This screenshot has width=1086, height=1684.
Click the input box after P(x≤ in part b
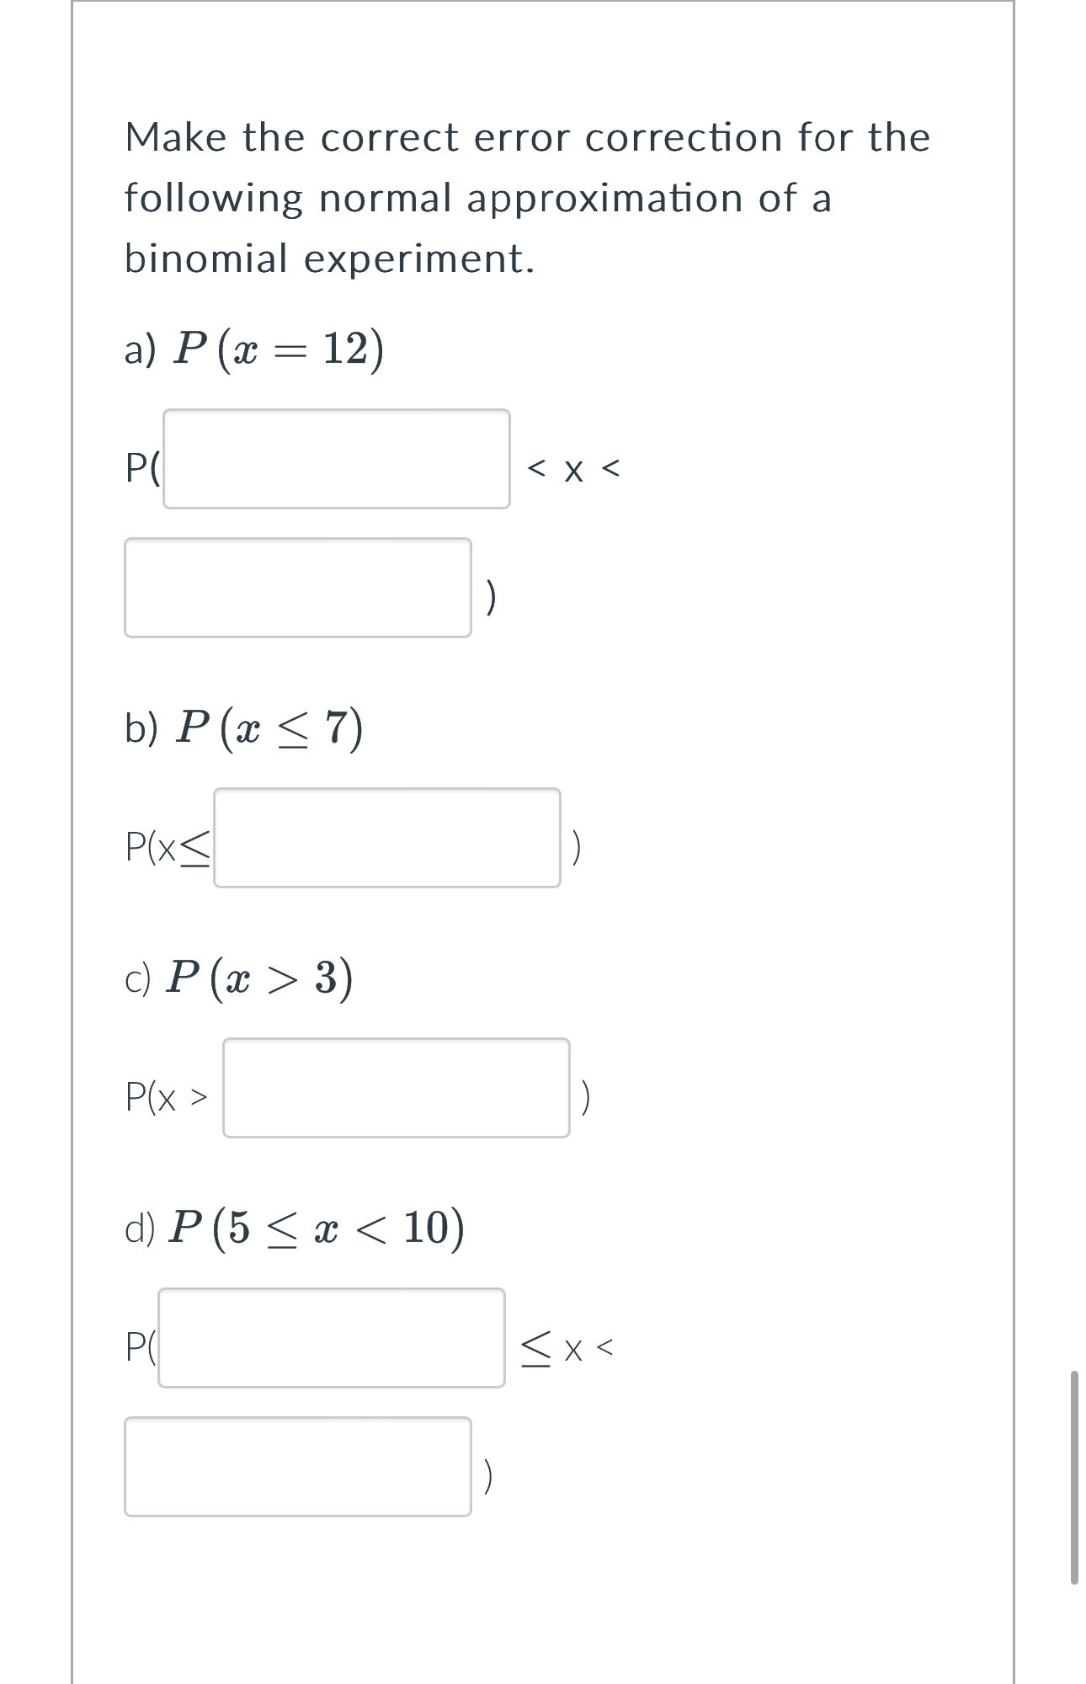coord(389,838)
